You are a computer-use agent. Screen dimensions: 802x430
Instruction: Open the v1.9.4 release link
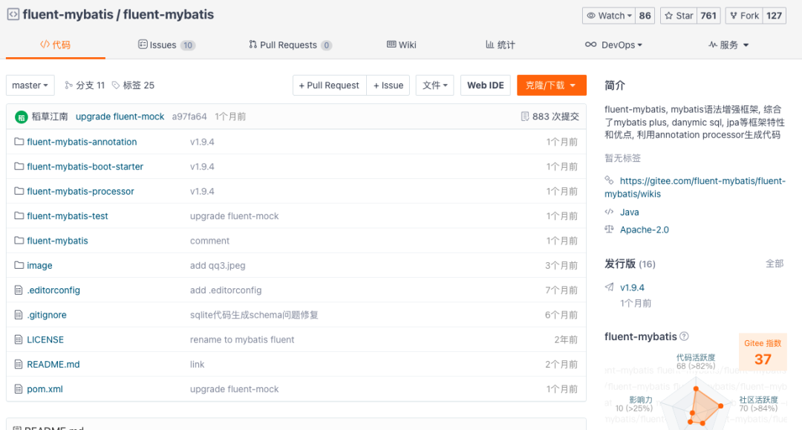tap(632, 287)
